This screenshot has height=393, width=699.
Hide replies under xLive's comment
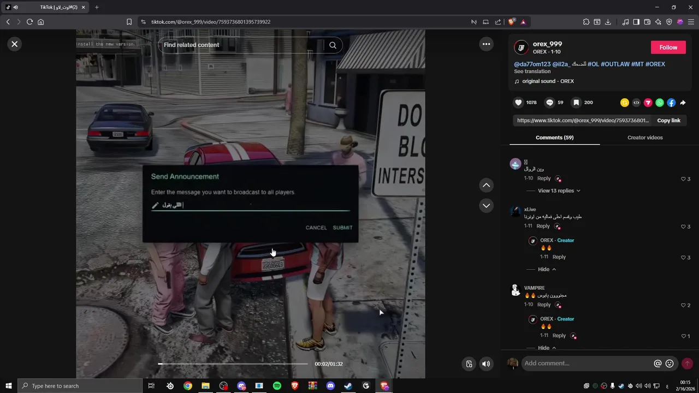(547, 269)
